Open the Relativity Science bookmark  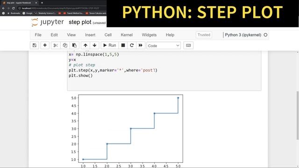click(x=45, y=13)
